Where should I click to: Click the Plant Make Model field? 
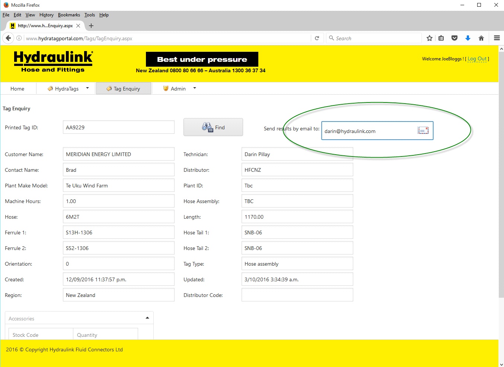[x=119, y=185]
